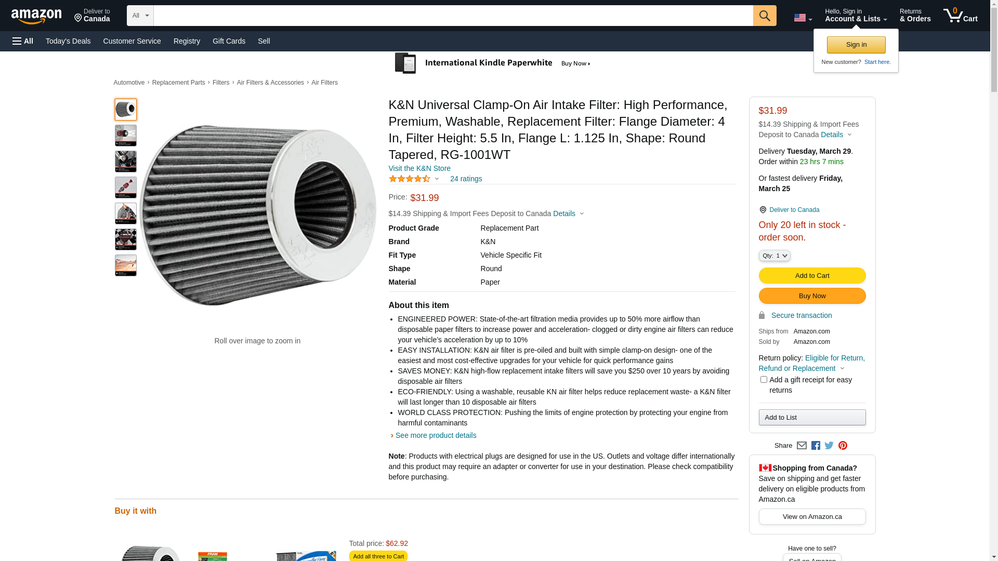Go to Gift Cards menu item
The image size is (998, 561).
pyautogui.click(x=229, y=41)
